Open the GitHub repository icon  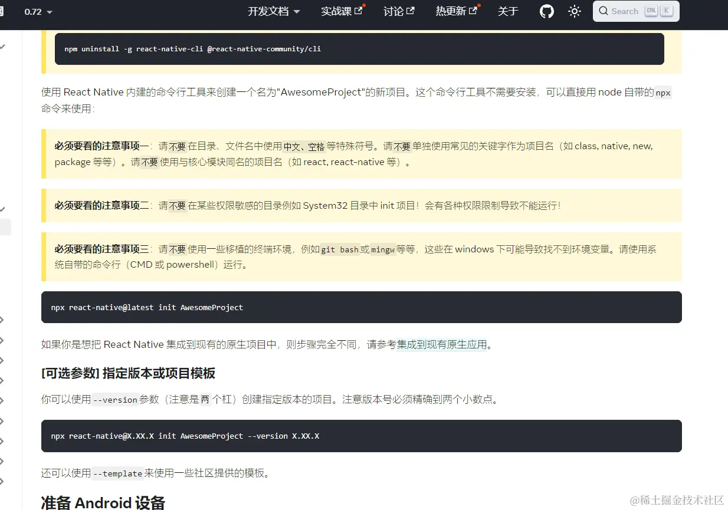(547, 11)
